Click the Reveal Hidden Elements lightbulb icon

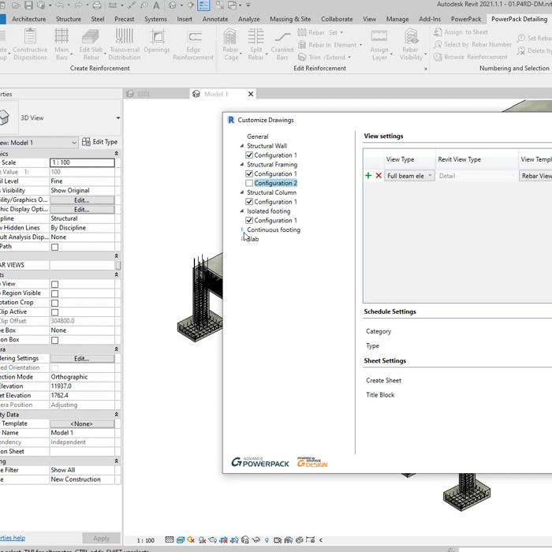coord(267,539)
